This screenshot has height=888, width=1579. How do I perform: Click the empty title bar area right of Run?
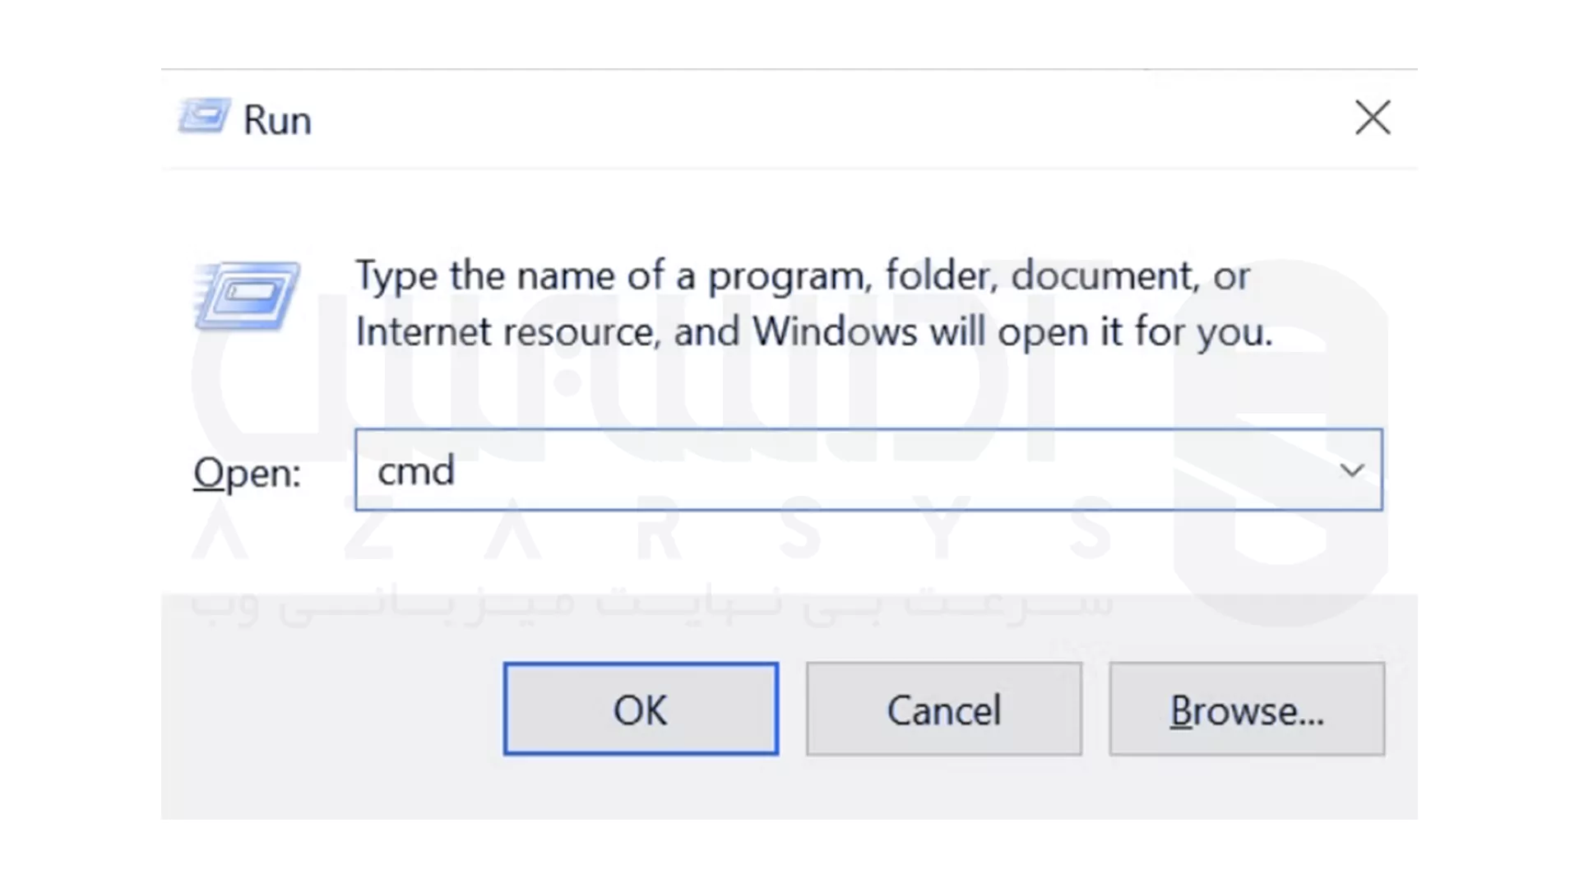(x=822, y=119)
